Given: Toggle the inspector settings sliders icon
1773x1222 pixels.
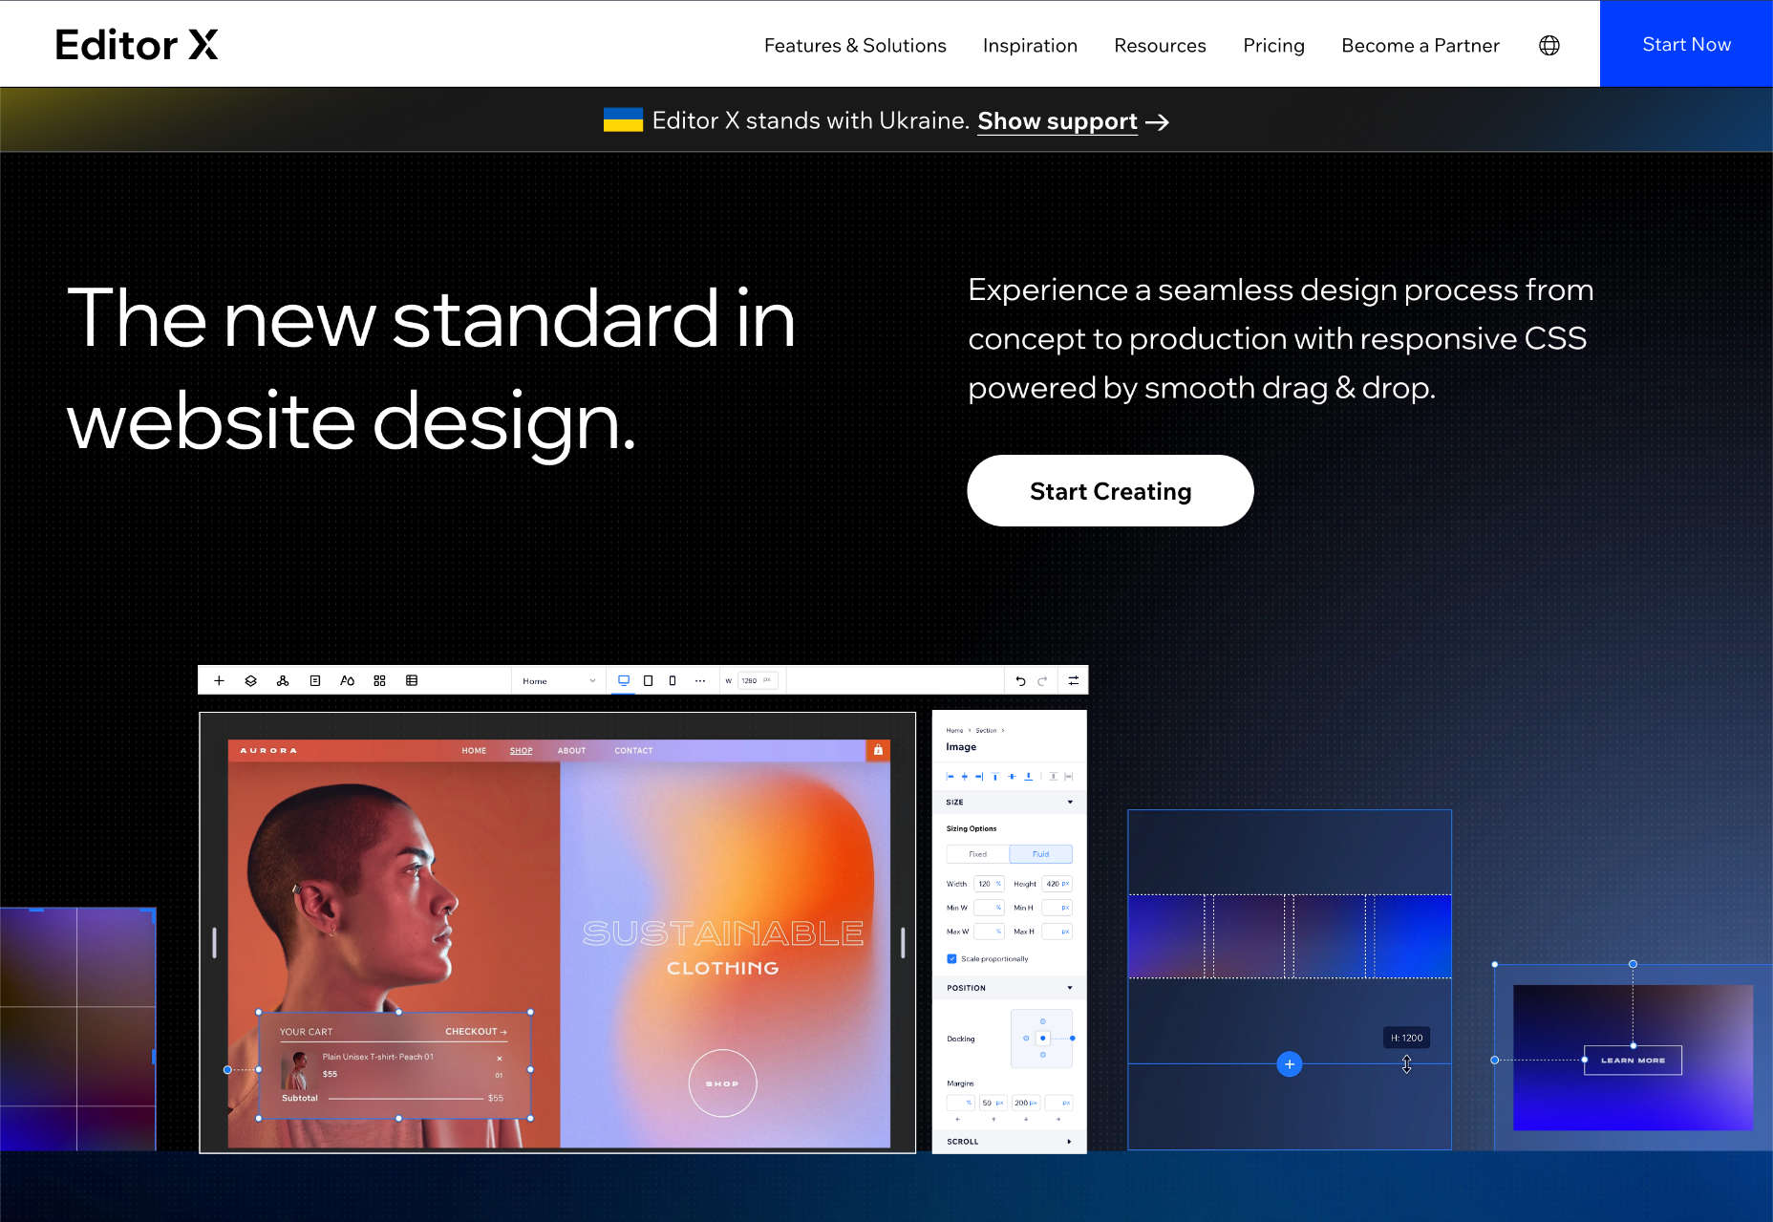Looking at the screenshot, I should point(1074,680).
